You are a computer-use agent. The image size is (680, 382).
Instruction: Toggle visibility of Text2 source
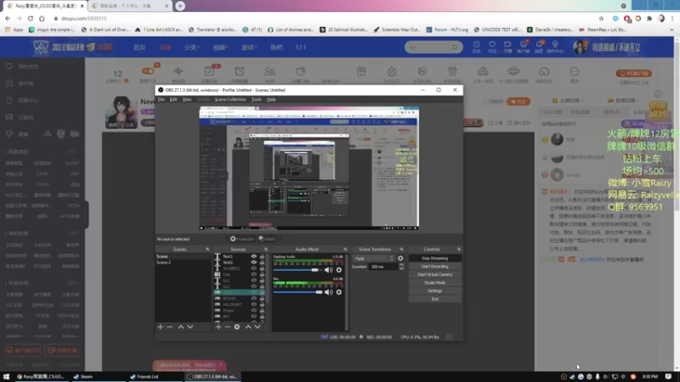tap(253, 262)
